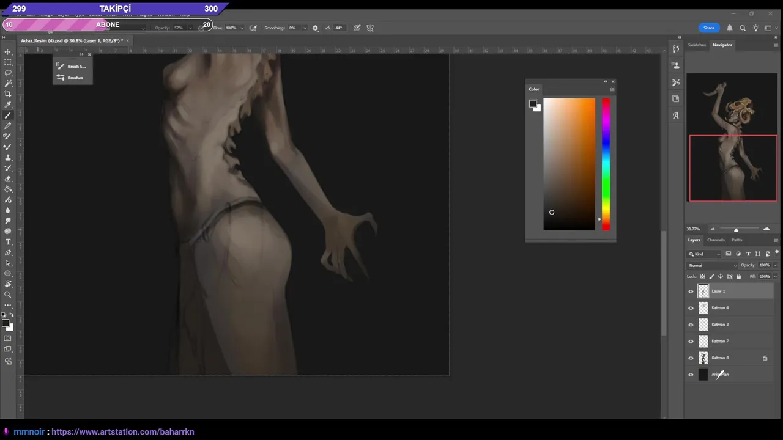Open the Navigator panel menu
Viewport: 783px width, 440px height.
tap(776, 45)
